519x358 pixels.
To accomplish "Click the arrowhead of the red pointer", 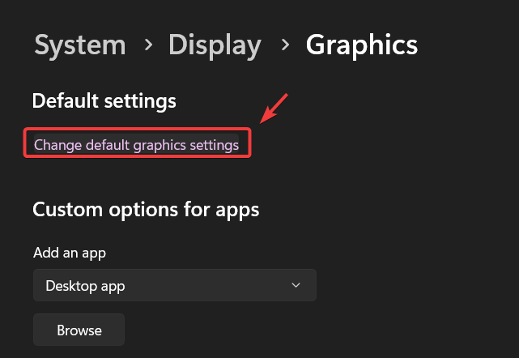I will click(x=262, y=121).
